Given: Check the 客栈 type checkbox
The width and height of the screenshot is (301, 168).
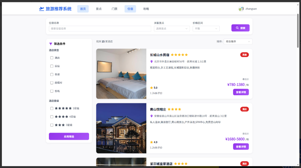Looking at the screenshot, I should pyautogui.click(x=52, y=91).
